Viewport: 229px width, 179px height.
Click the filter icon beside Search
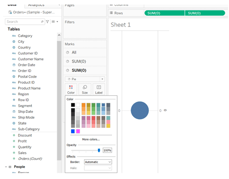[x=48, y=21]
